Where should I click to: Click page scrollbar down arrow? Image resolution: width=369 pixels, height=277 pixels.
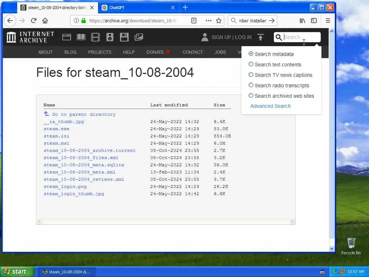tap(332, 249)
